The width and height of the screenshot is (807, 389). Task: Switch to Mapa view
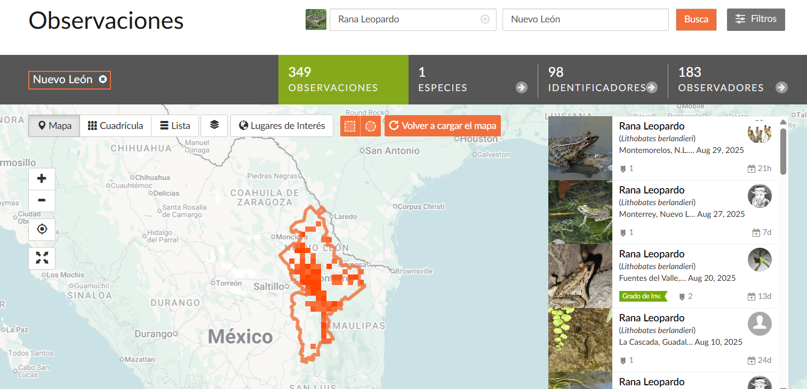point(54,126)
